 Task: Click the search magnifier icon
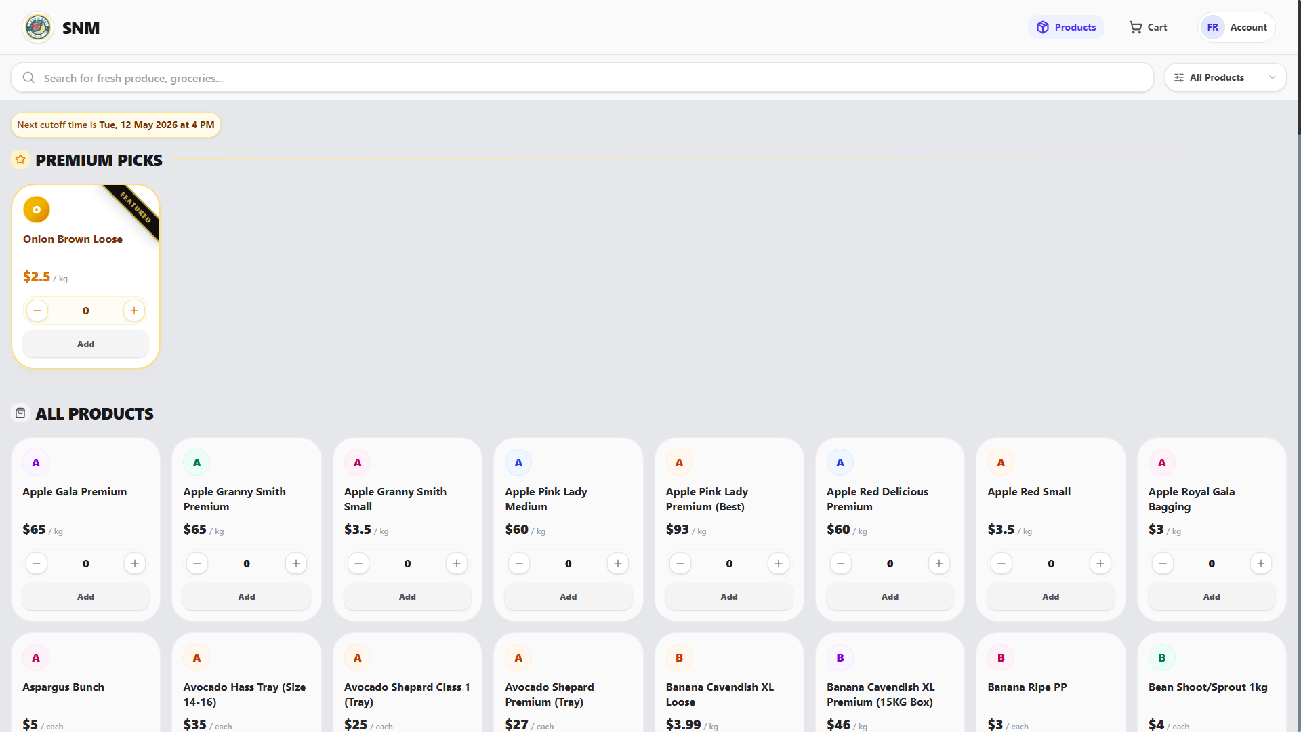[x=28, y=77]
